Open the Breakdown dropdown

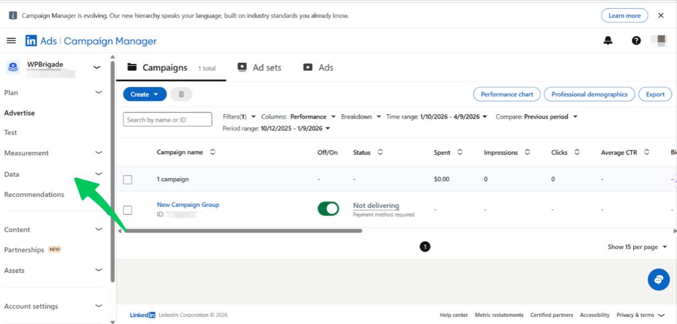tap(361, 116)
